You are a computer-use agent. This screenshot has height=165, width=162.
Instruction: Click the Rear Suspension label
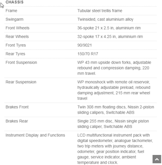coord(21,82)
